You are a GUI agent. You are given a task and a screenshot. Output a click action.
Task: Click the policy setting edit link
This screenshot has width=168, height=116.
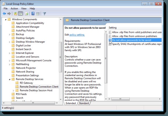point(77,35)
